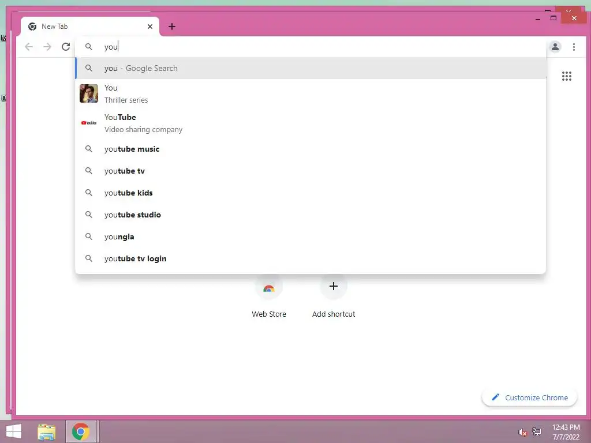Viewport: 591px width, 443px height.
Task: Click the Chrome icon in the taskbar
Action: [x=81, y=431]
